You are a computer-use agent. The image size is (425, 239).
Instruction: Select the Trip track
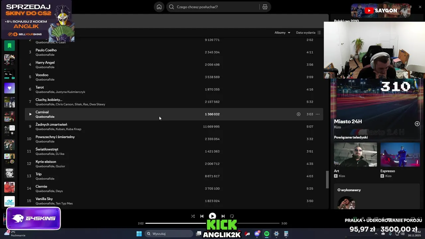point(174,176)
